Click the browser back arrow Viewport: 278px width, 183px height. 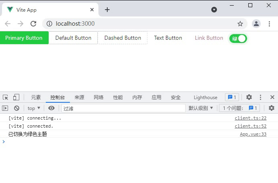pyautogui.click(x=8, y=24)
